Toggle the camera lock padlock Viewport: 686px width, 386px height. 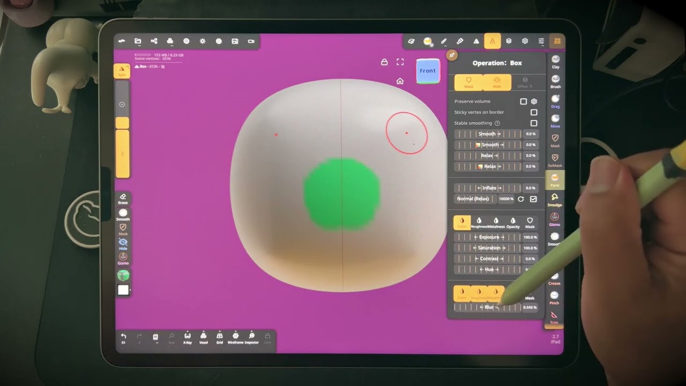point(384,62)
